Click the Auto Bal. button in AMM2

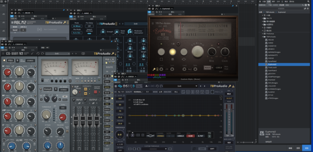click(77, 33)
